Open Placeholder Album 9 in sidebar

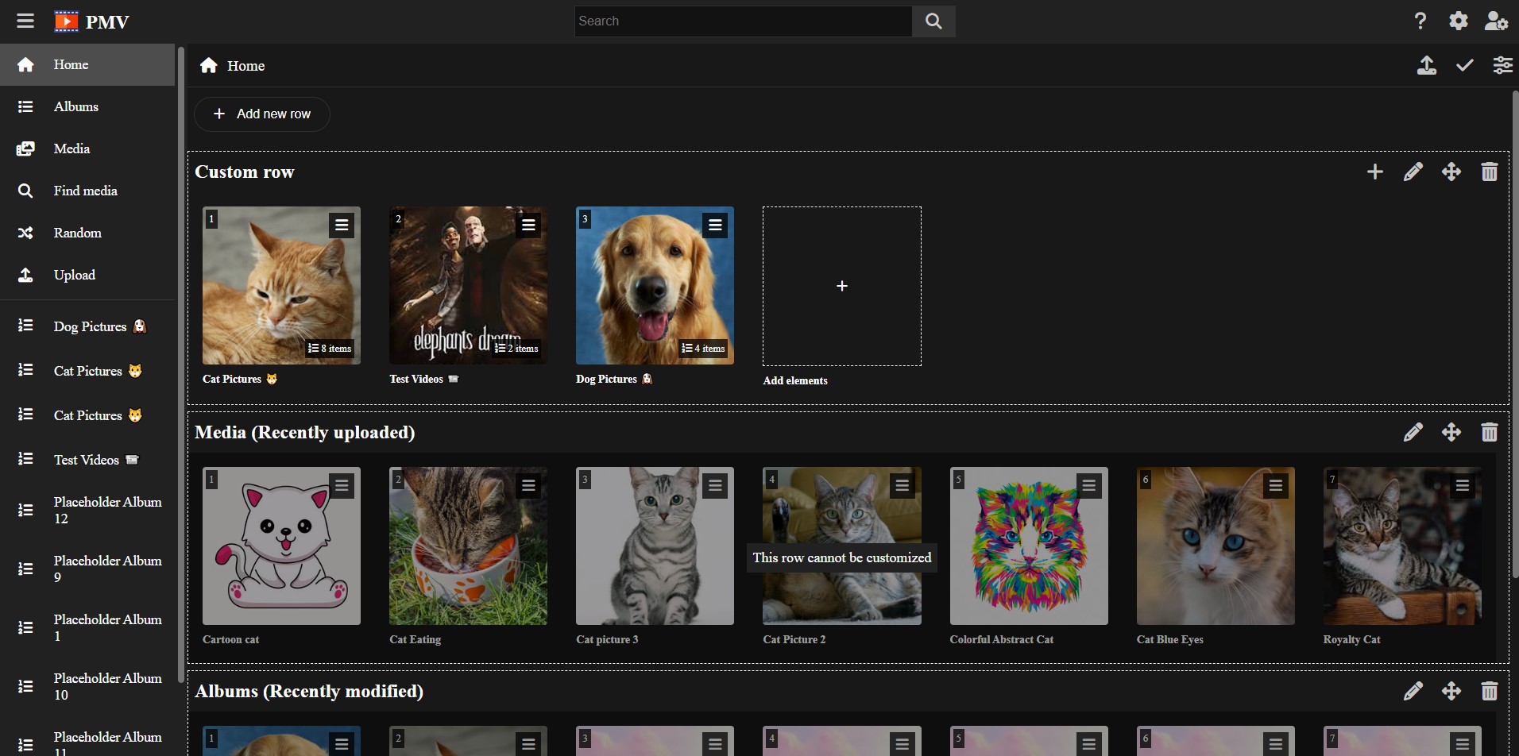[87, 569]
